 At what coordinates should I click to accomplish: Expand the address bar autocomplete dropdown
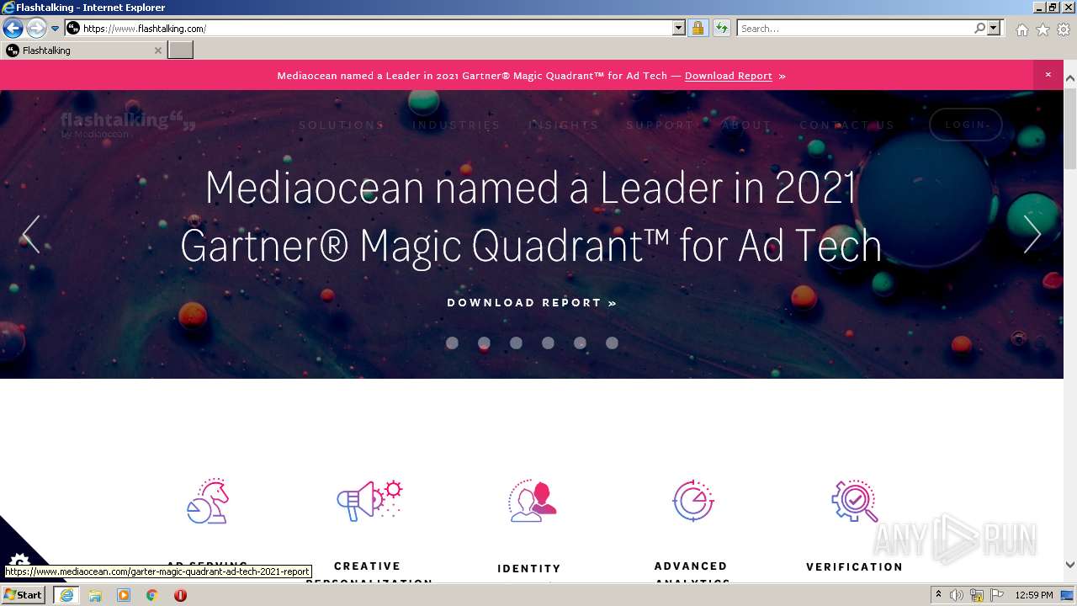679,29
